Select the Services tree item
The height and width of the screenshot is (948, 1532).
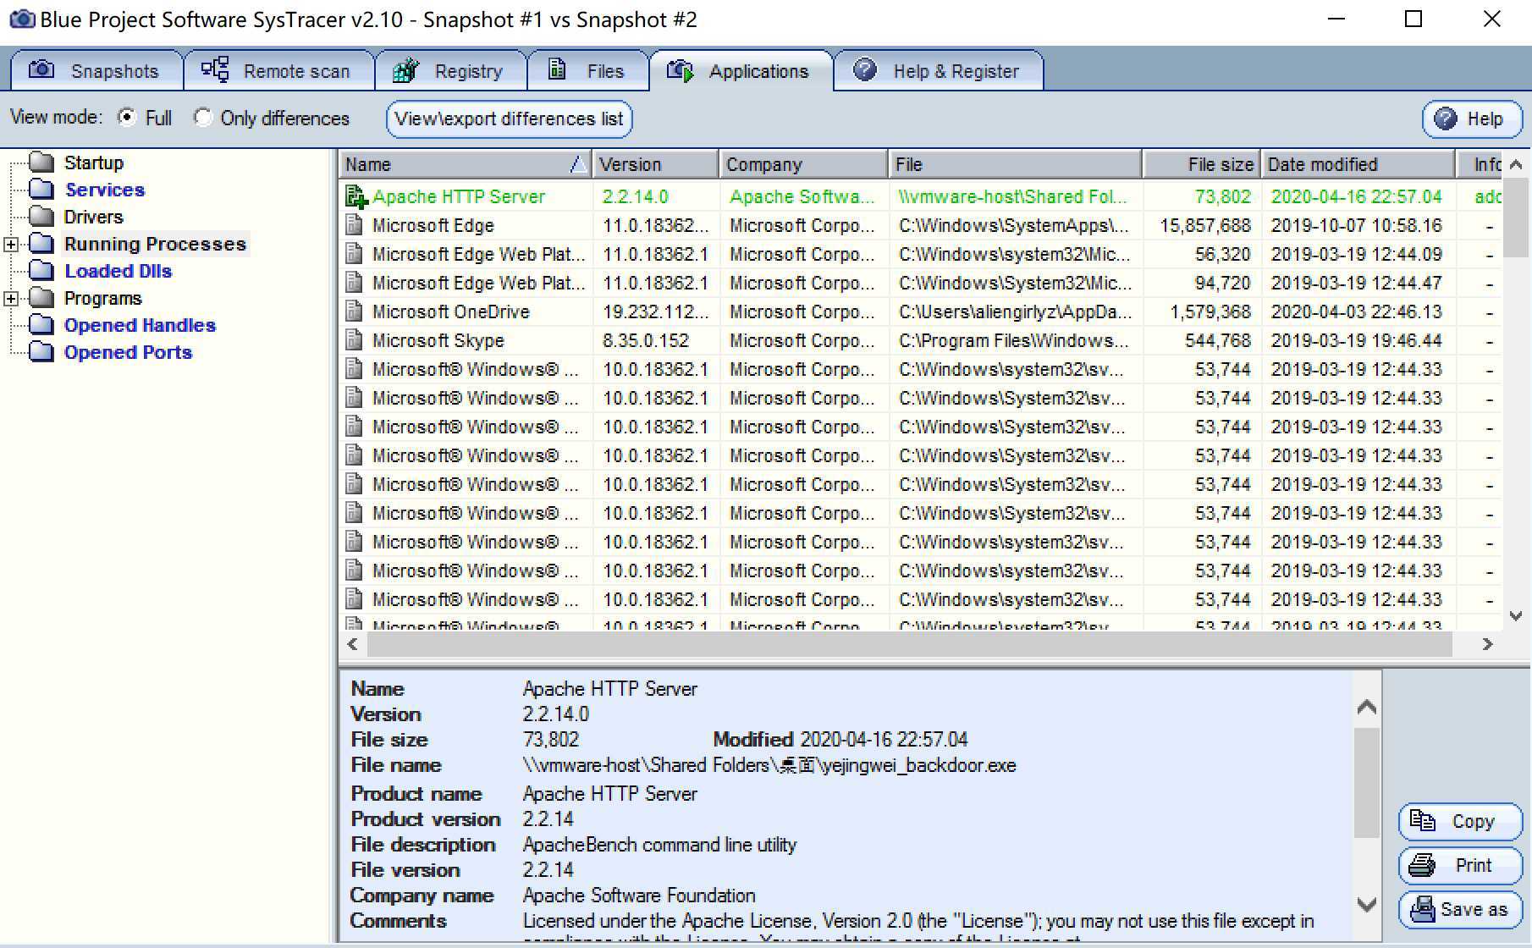[x=105, y=190]
